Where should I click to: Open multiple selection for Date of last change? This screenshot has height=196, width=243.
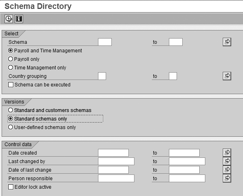tap(227, 170)
